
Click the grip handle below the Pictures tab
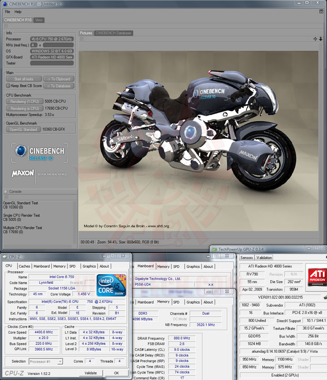(82, 39)
